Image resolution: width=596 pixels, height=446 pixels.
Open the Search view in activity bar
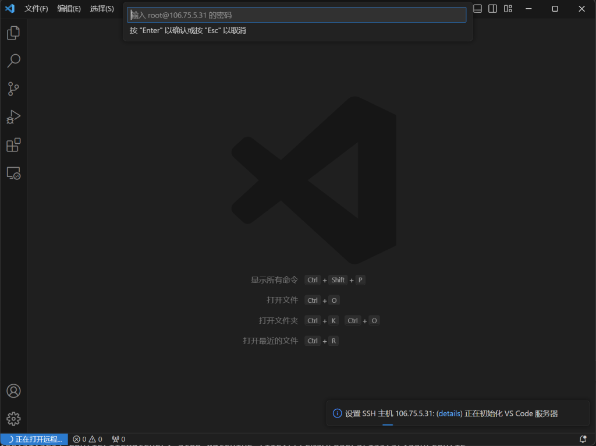(13, 61)
